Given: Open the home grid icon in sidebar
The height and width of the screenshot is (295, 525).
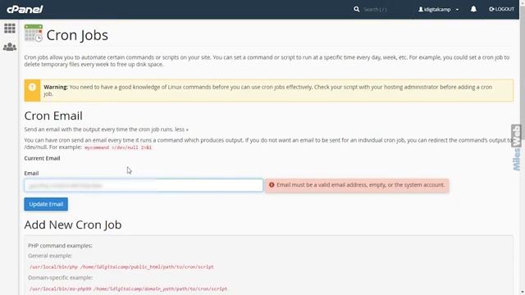Looking at the screenshot, I should click(x=10, y=28).
